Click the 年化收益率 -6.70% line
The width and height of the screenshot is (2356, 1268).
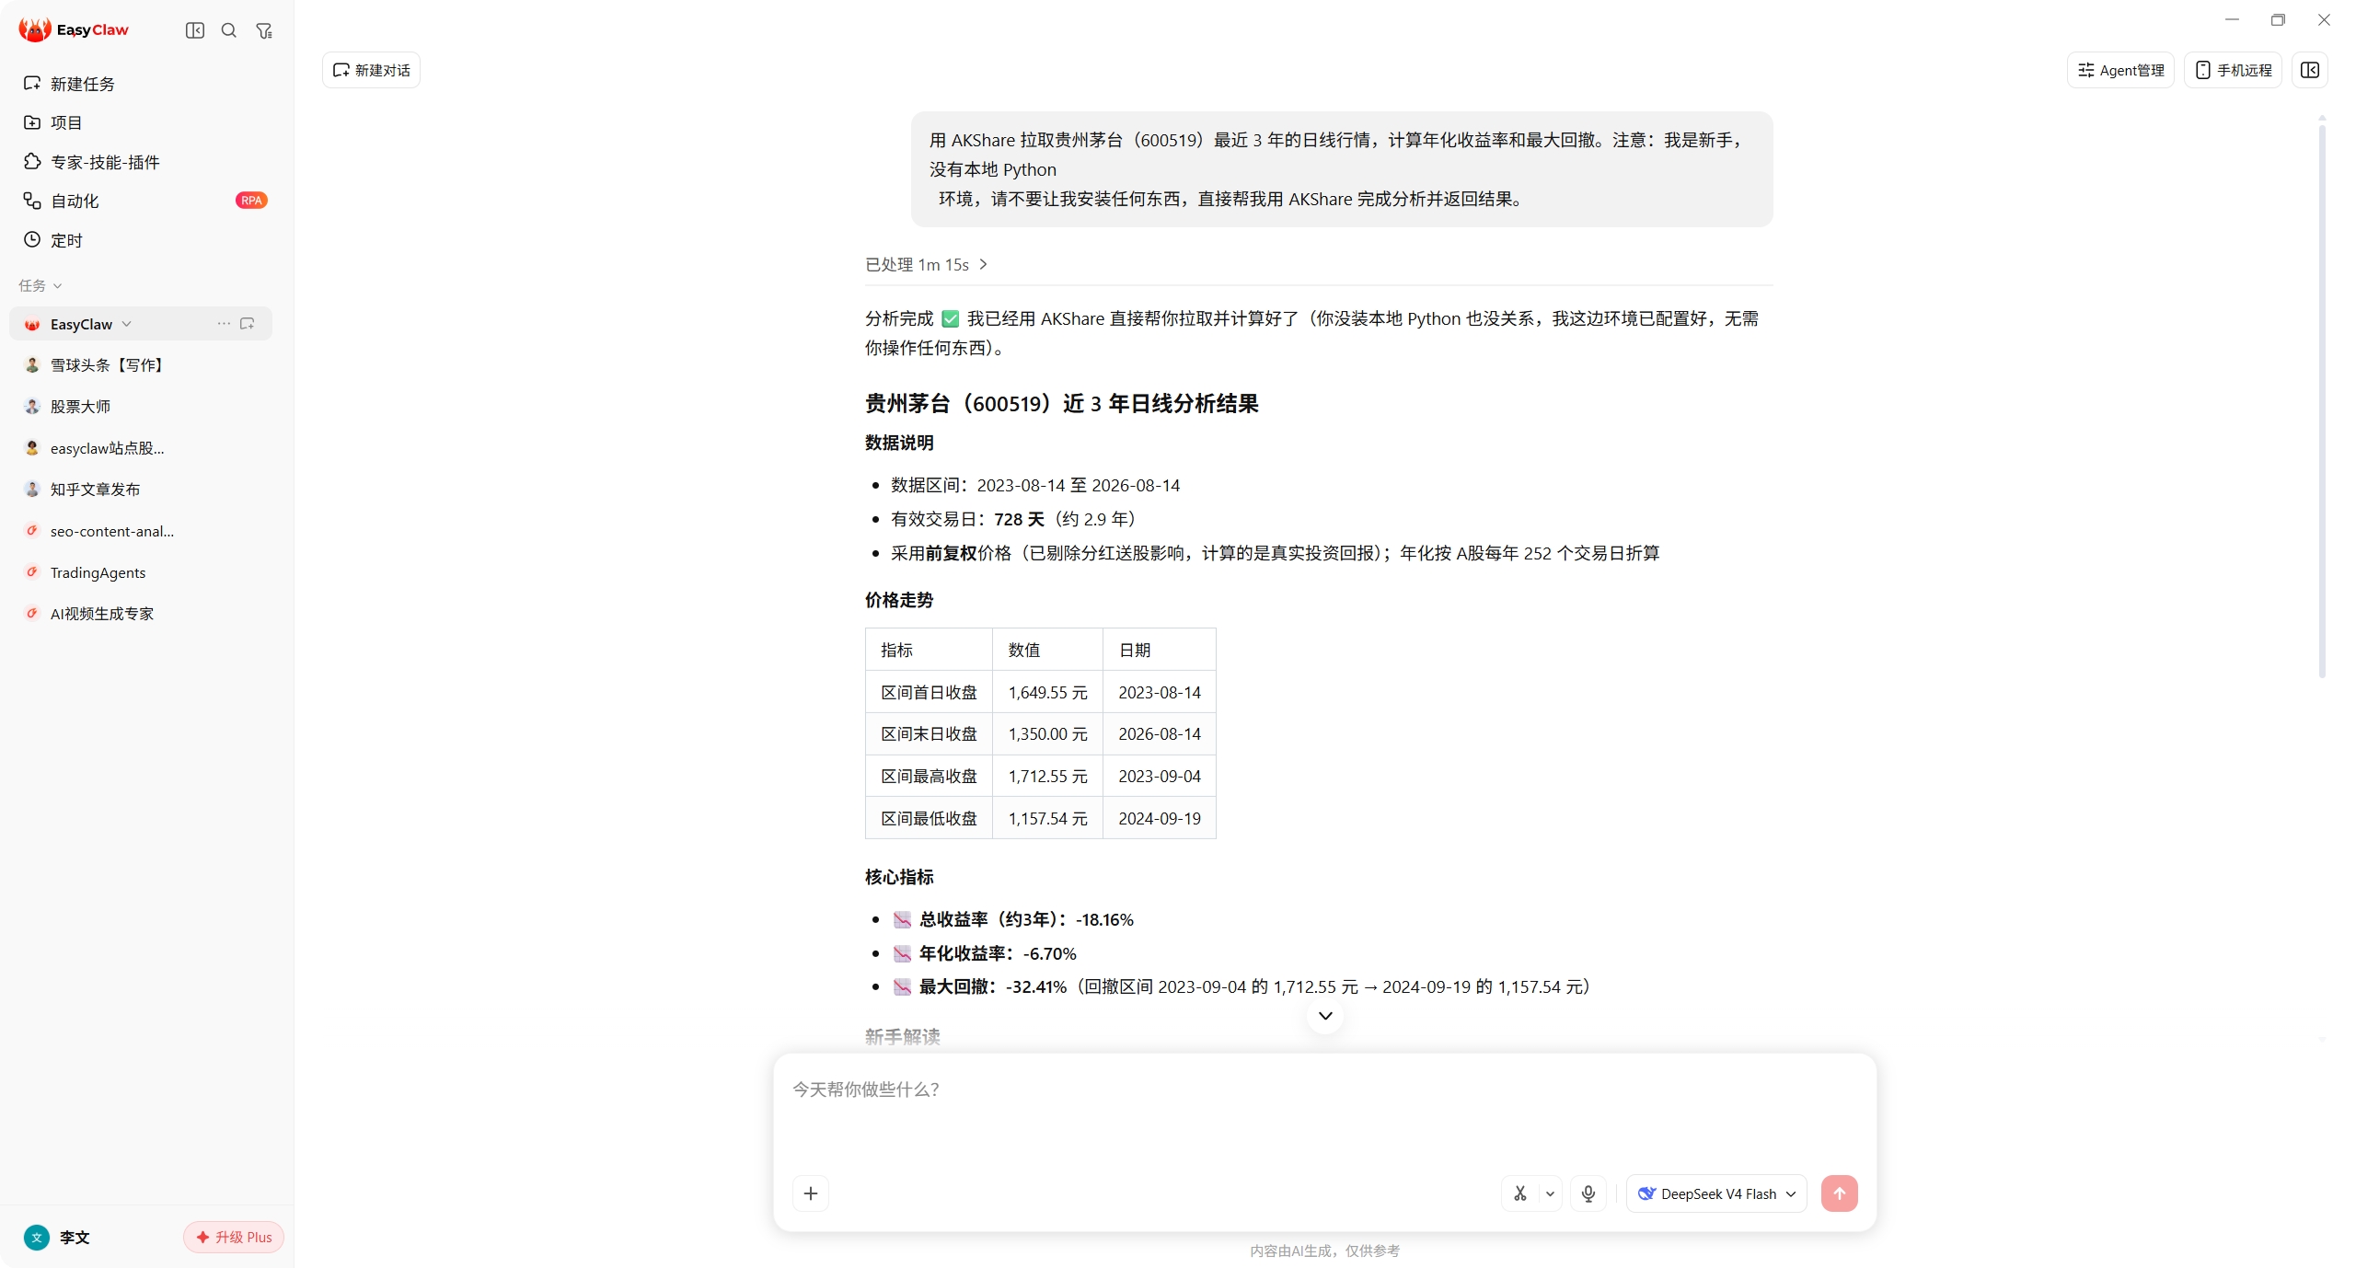tap(997, 953)
